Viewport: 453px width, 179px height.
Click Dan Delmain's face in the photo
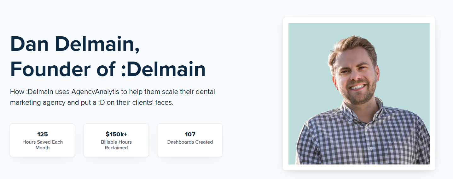355,74
